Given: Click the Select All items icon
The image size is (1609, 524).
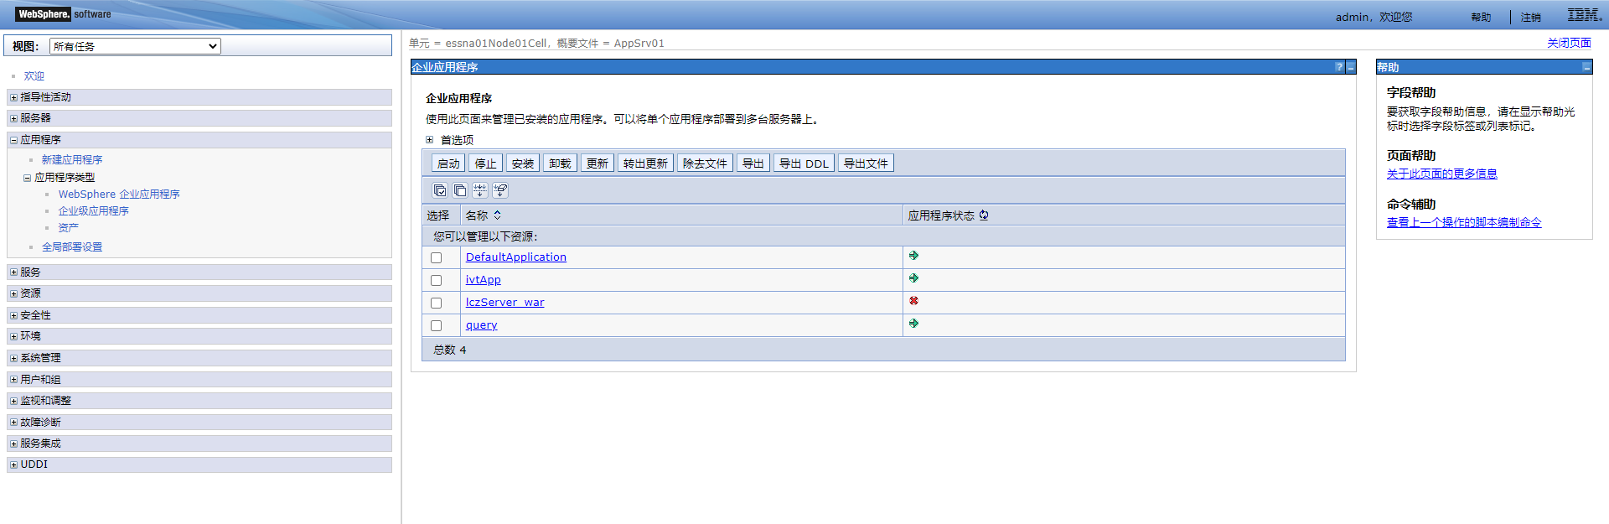Looking at the screenshot, I should point(439,190).
